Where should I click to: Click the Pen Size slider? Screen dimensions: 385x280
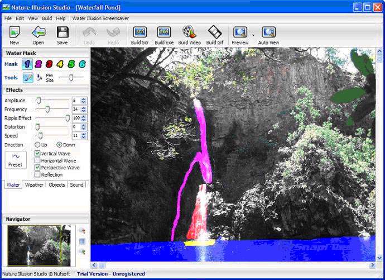coord(71,78)
